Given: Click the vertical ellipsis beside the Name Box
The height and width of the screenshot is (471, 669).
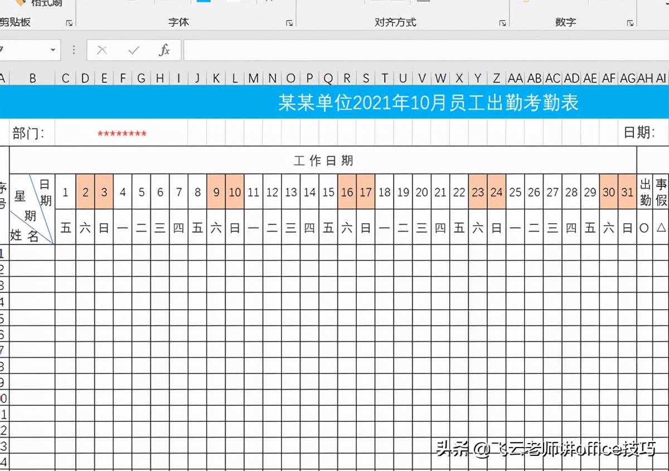Looking at the screenshot, I should coord(73,50).
